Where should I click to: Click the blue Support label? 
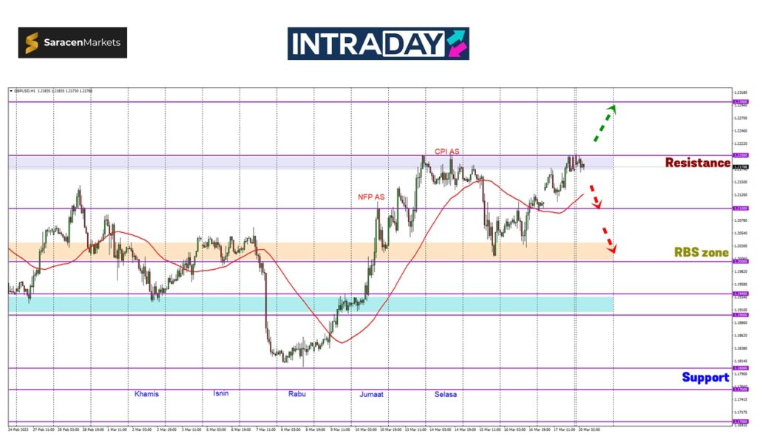coord(705,378)
